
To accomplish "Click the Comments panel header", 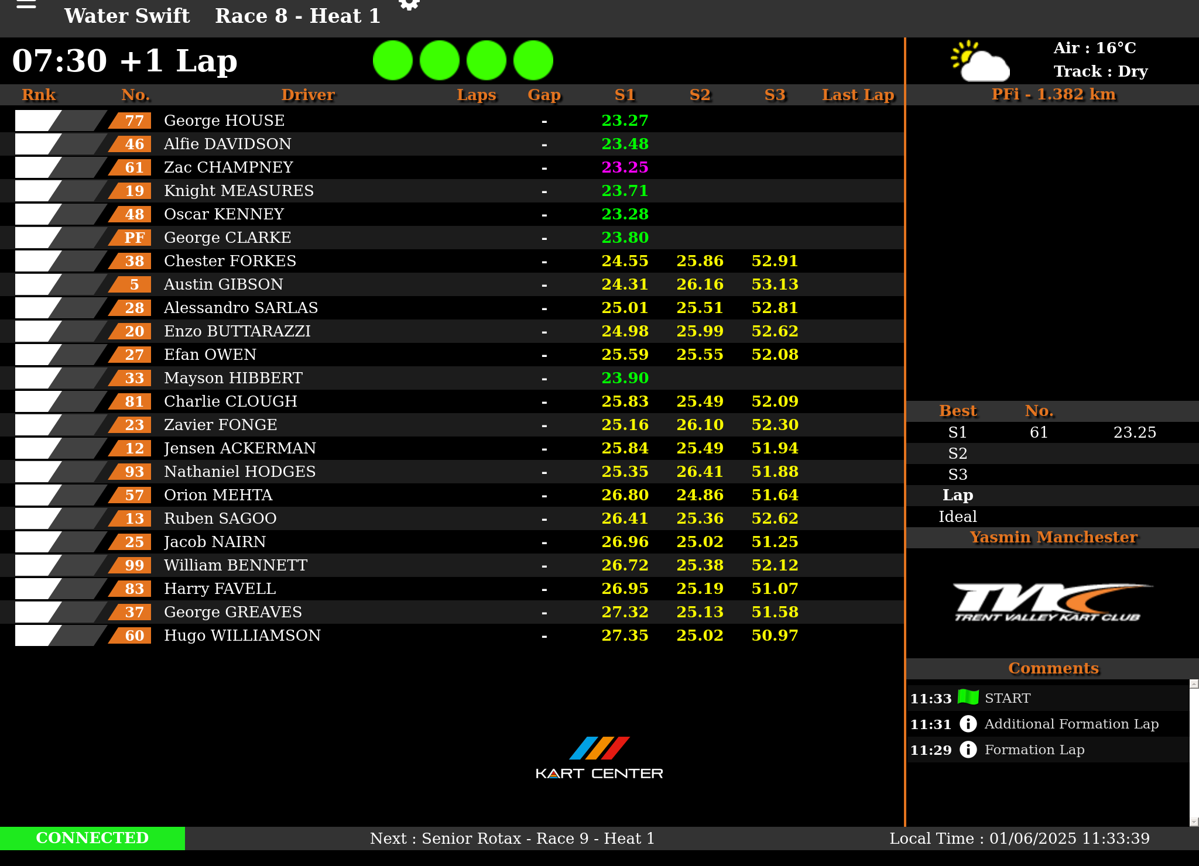I will (x=1053, y=668).
